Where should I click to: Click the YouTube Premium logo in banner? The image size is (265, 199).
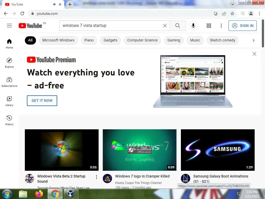point(51,60)
